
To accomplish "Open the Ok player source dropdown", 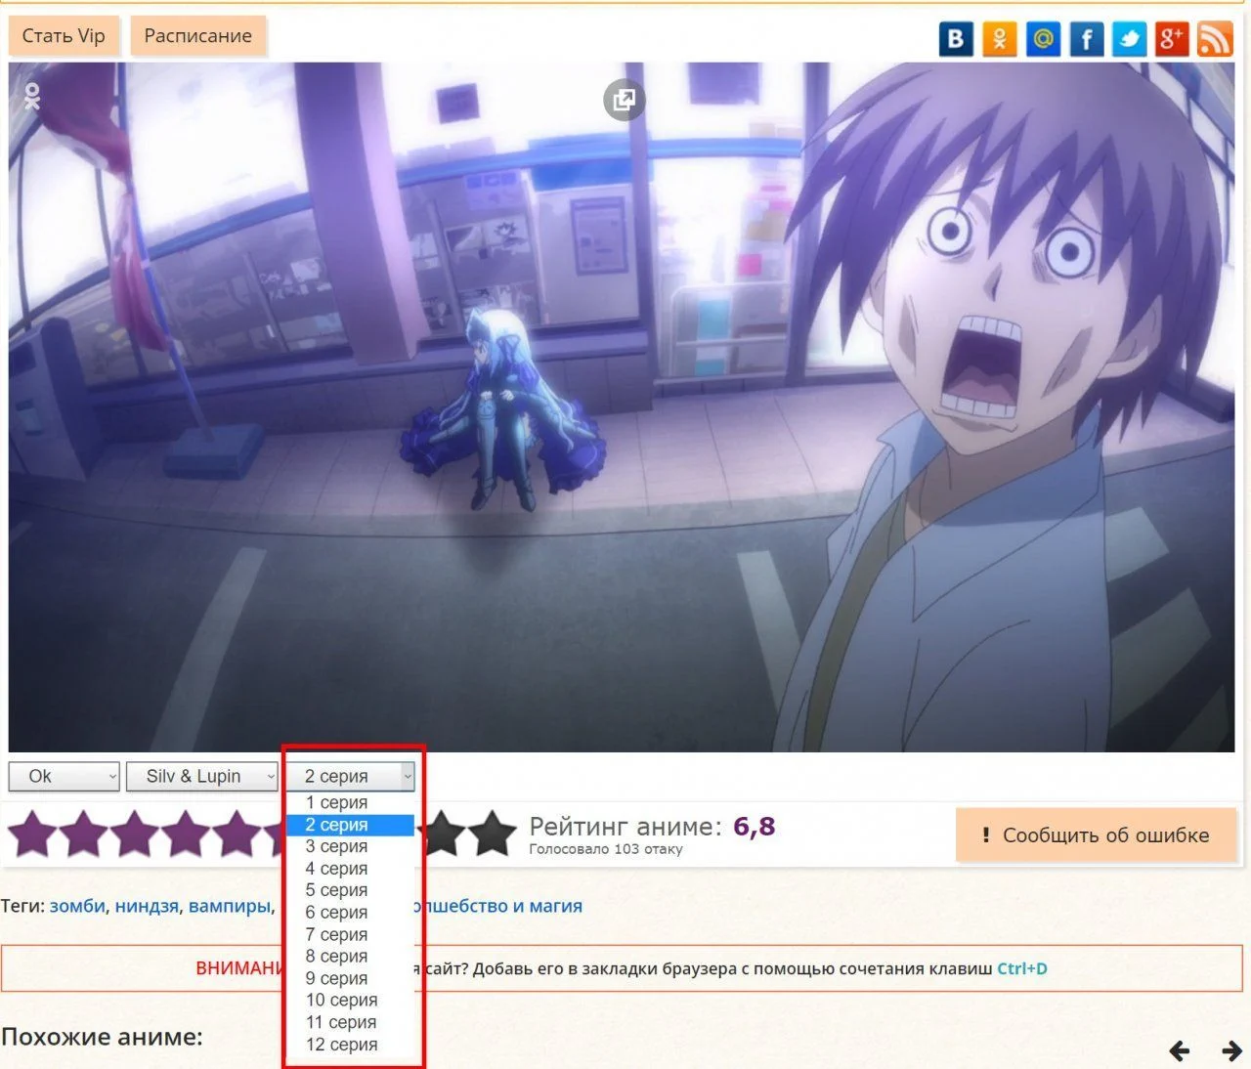I will pyautogui.click(x=65, y=776).
